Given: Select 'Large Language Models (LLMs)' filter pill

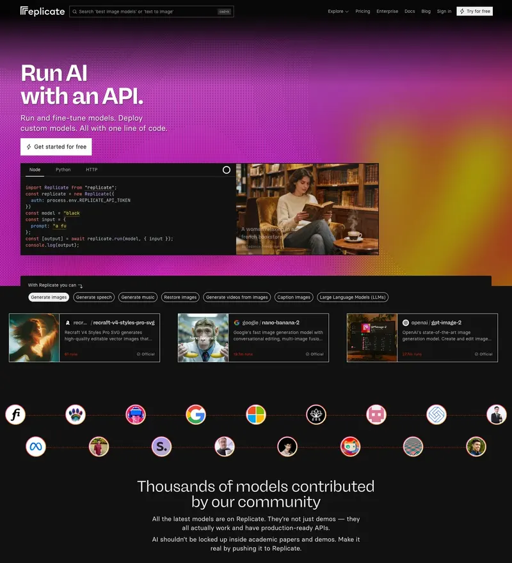Looking at the screenshot, I should [x=353, y=297].
